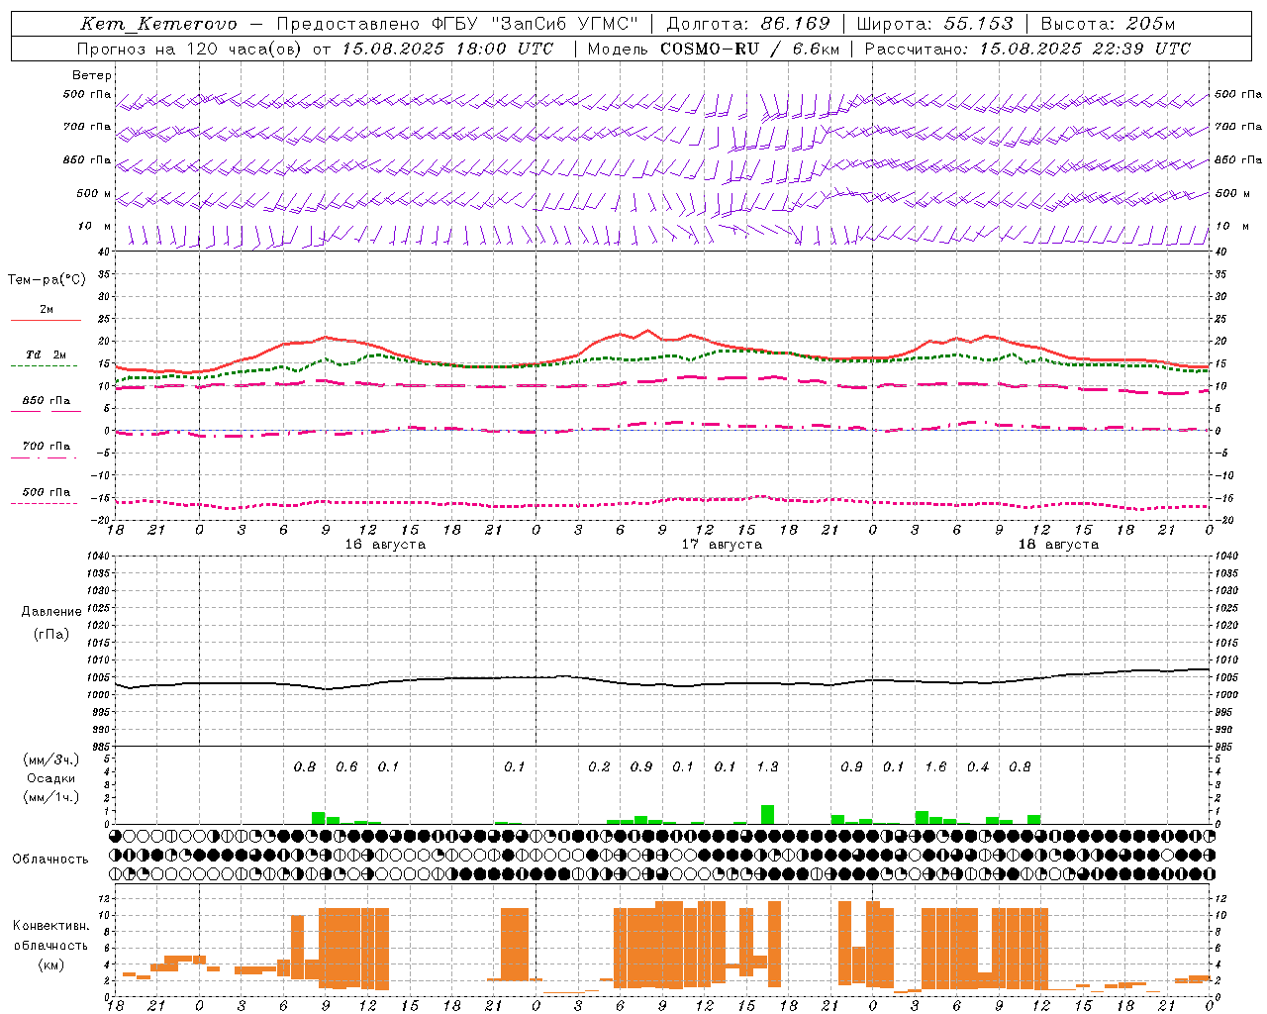1267x1014 pixels.
Task: Select the 'Предоставлено ФГБУ "ЗапСиб УГМС"' provider text
Action: pyautogui.click(x=457, y=24)
